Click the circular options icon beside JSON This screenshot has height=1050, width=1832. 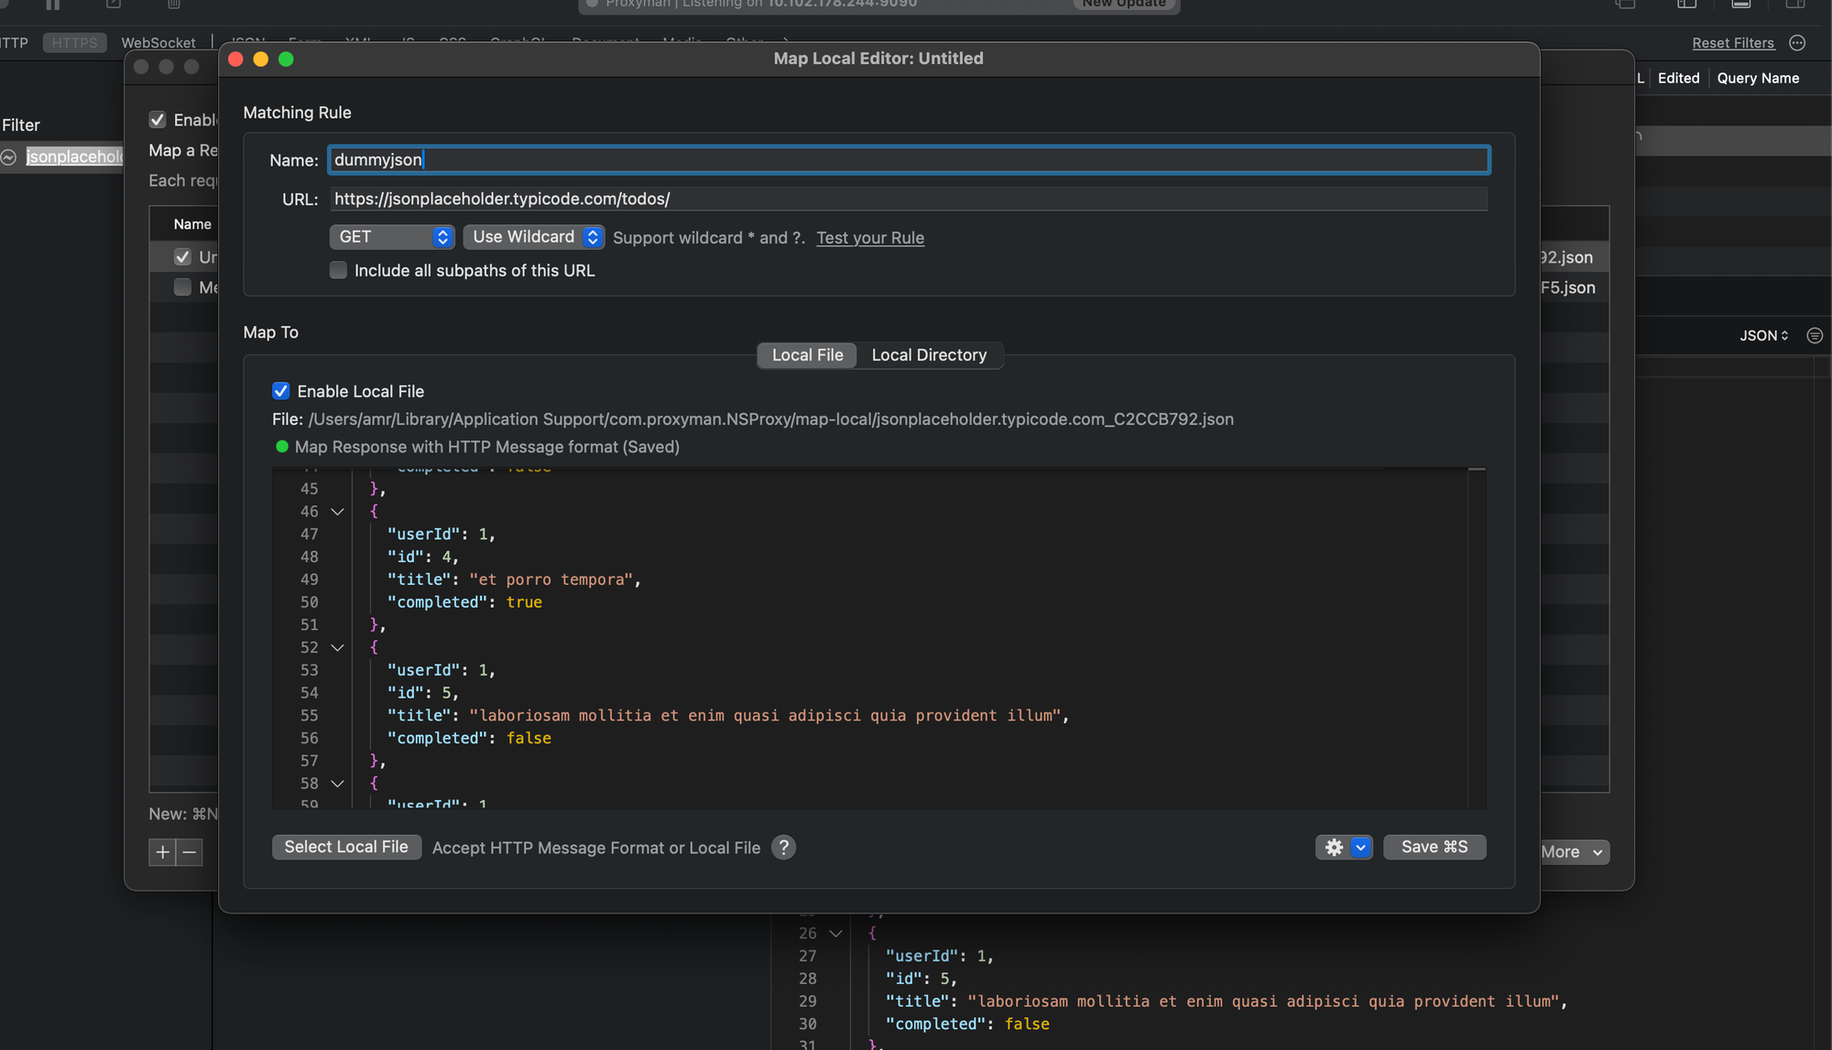click(x=1814, y=336)
